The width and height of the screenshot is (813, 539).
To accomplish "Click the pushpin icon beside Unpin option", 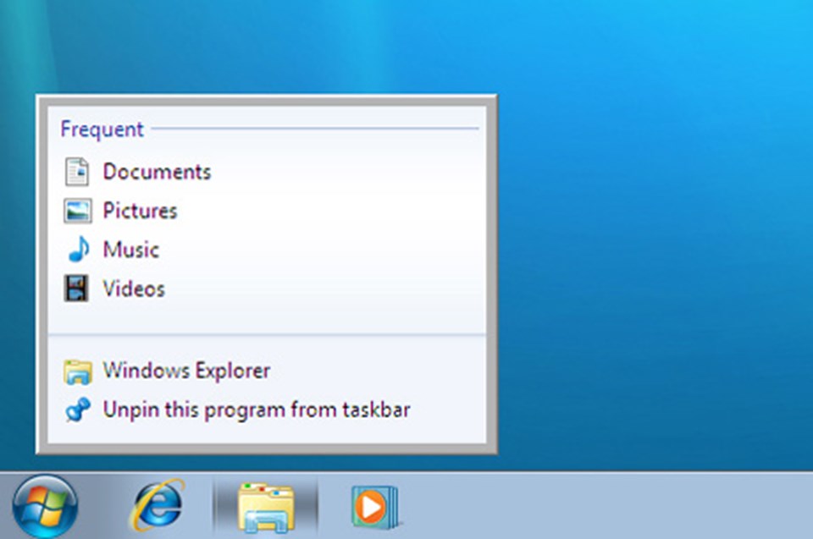I will [78, 410].
